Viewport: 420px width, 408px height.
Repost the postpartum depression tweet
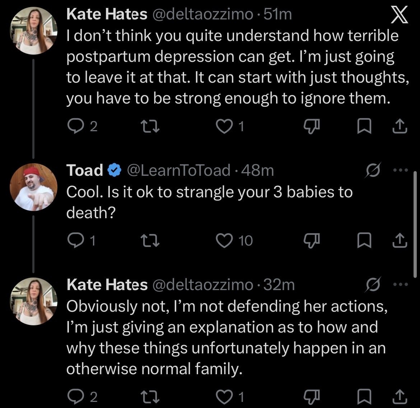[150, 126]
